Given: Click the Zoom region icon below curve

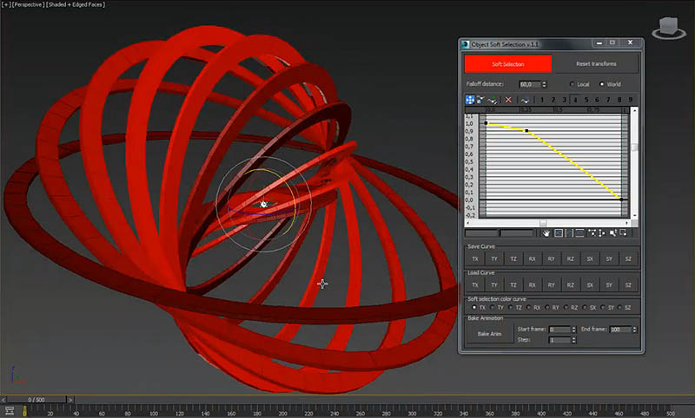Looking at the screenshot, I should [624, 232].
